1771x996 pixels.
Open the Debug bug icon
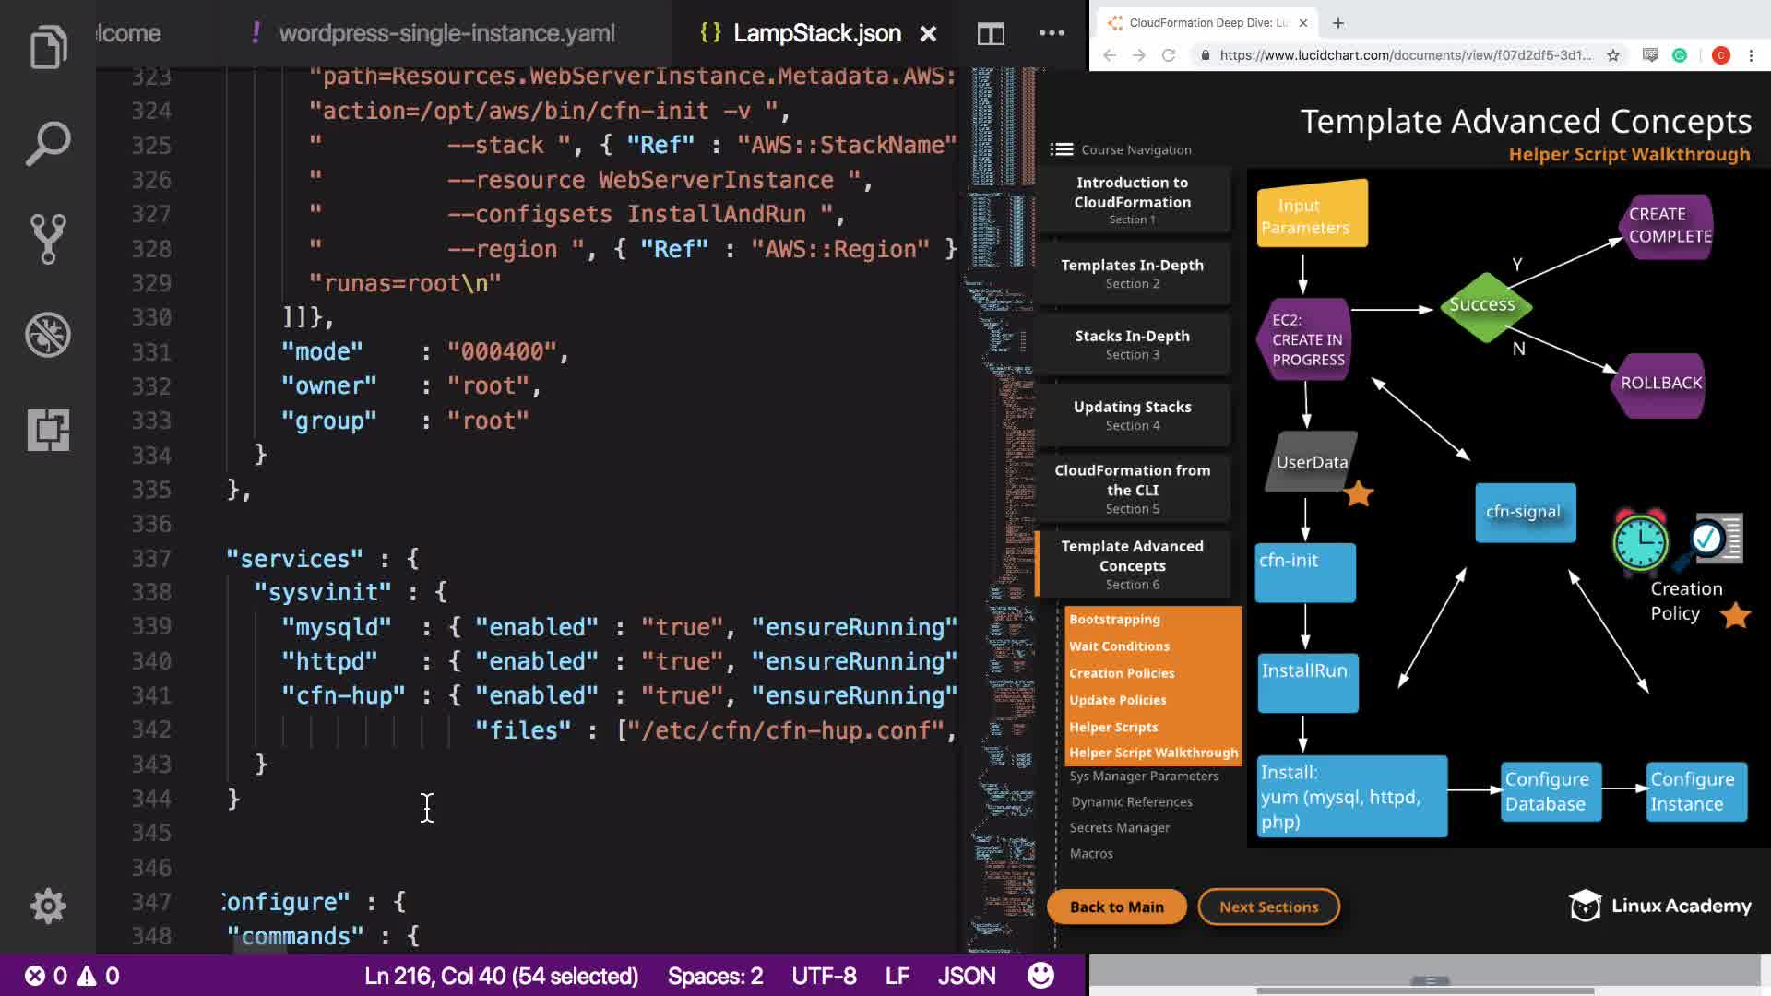point(48,335)
